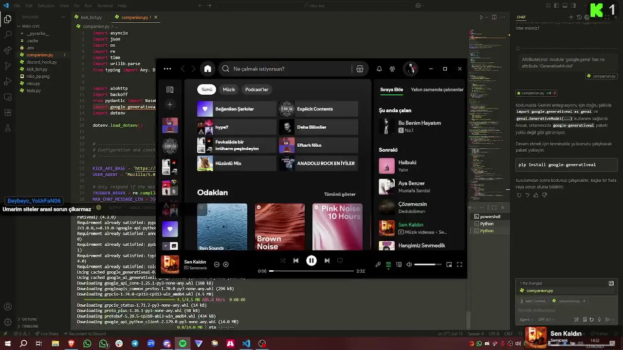
Task: Pause the currently playing song
Action: pos(311,261)
